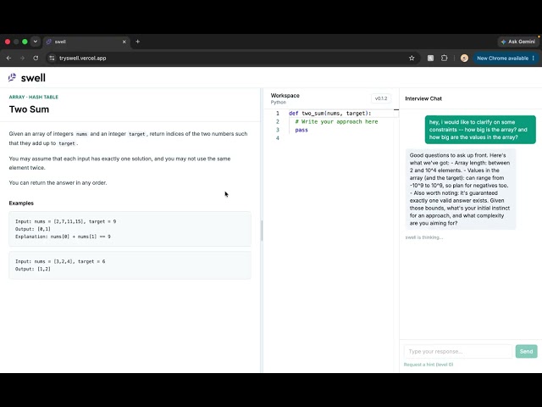Click the green user message bubble

point(480,130)
